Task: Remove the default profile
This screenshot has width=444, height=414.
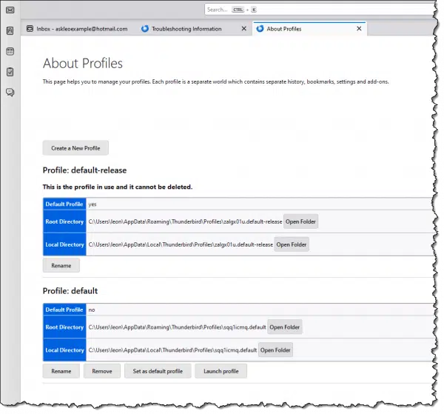Action: (x=102, y=371)
